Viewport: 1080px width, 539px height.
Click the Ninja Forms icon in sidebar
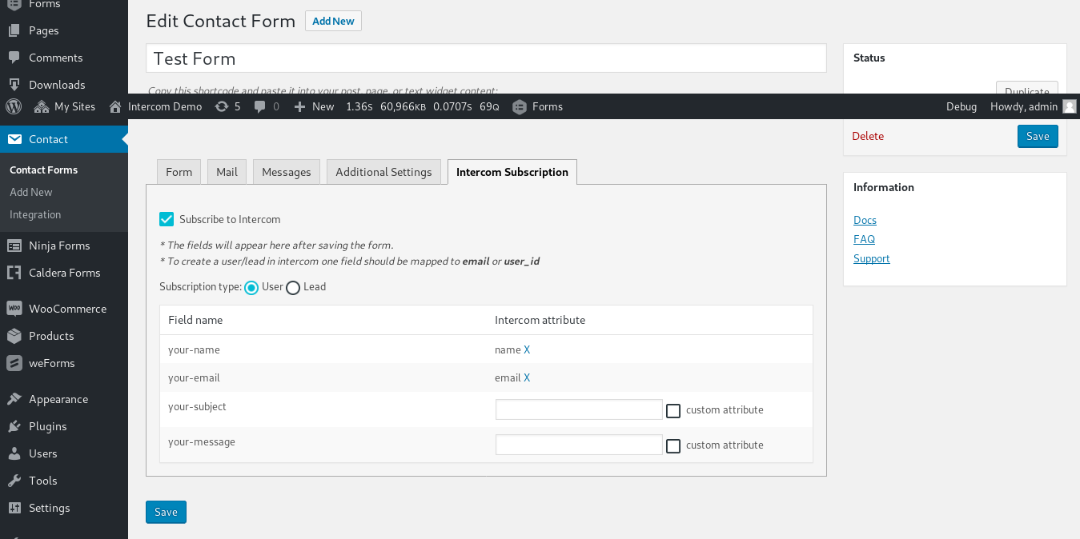pyautogui.click(x=14, y=246)
